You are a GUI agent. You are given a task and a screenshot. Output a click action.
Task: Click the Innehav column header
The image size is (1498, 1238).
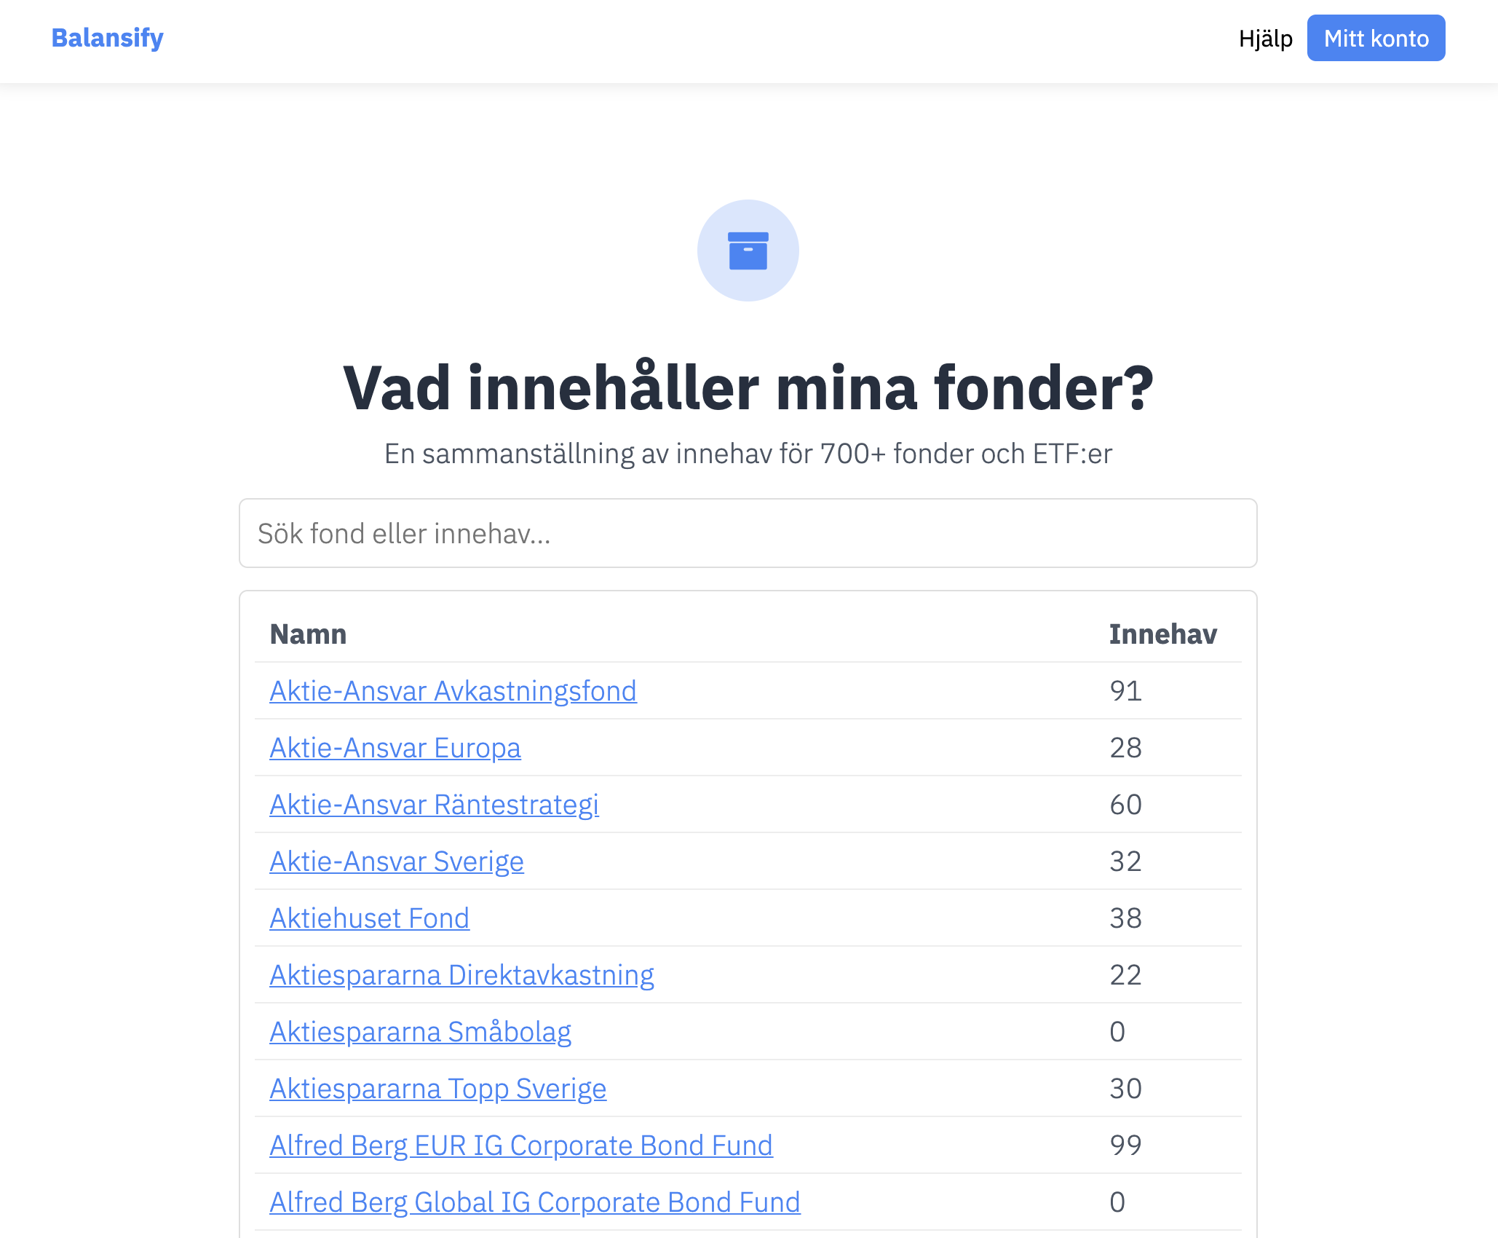pyautogui.click(x=1162, y=634)
